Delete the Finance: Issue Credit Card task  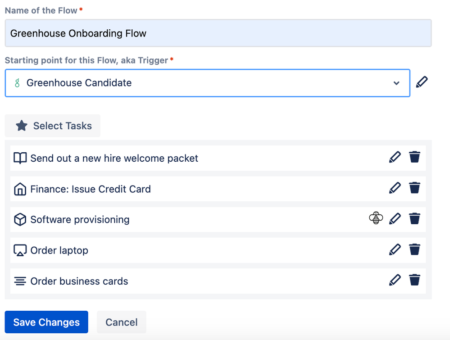tap(414, 188)
